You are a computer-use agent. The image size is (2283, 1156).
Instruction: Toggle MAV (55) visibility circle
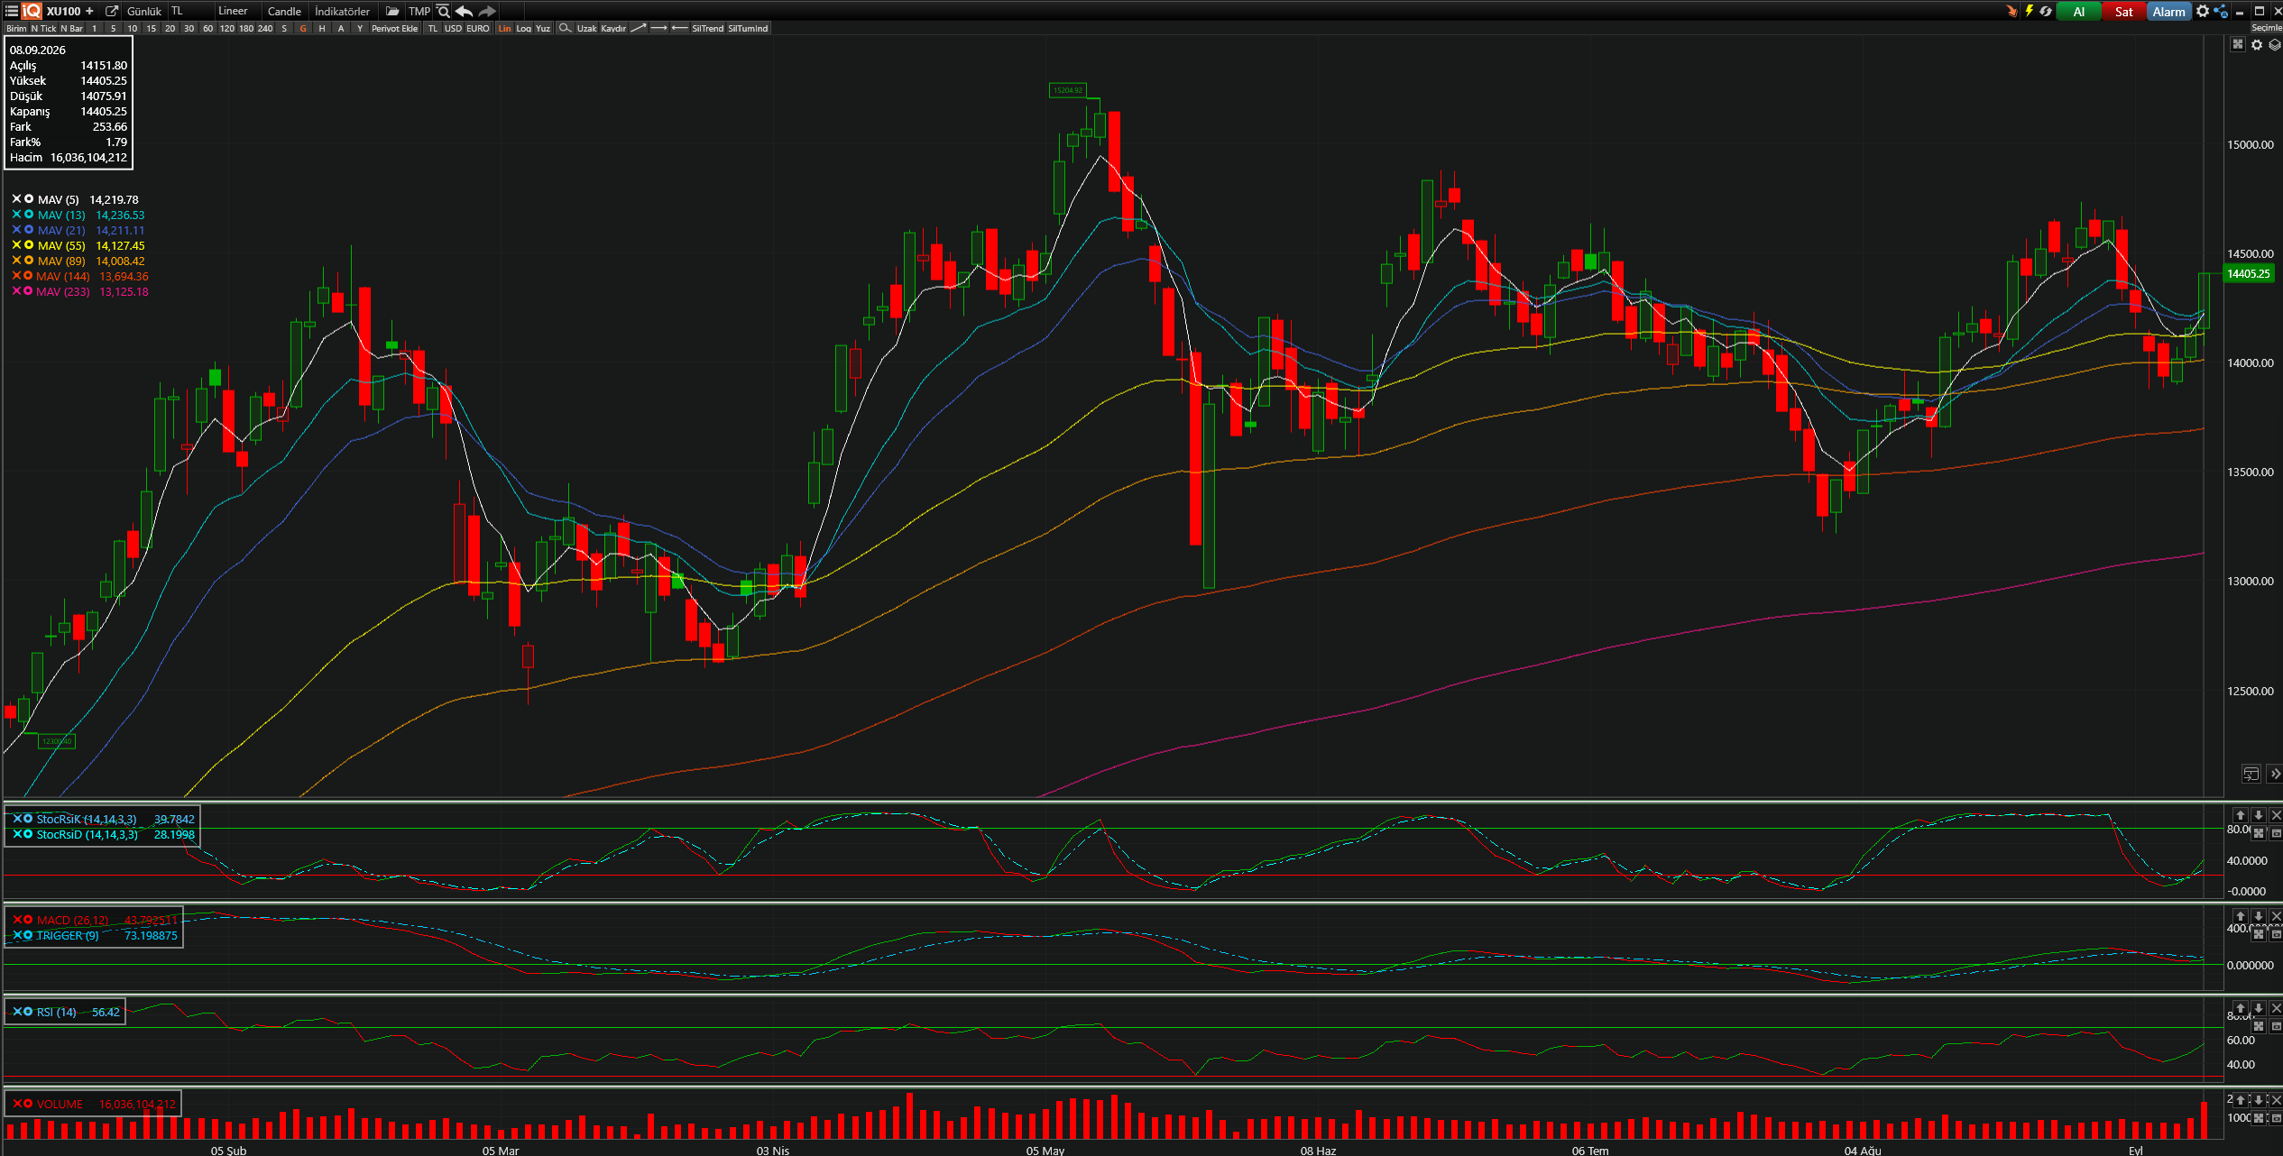29,245
